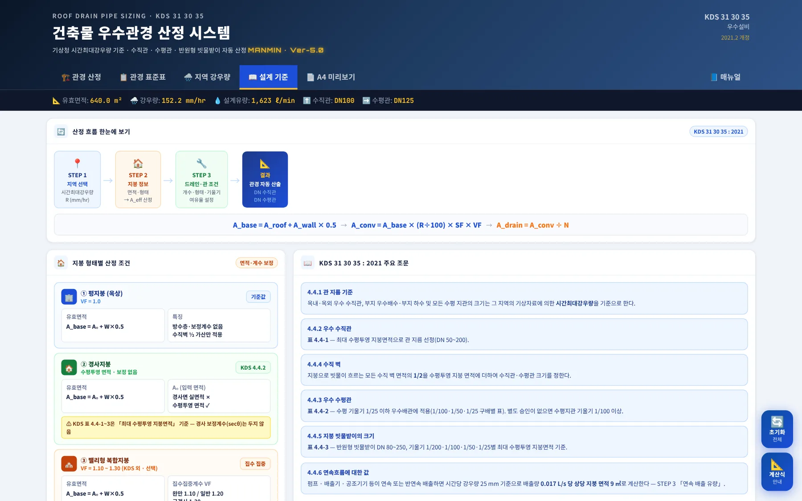Viewport: 802px width, 501px height.
Task: Click the STEP 3 드레인·관 조건 card
Action: point(201,179)
